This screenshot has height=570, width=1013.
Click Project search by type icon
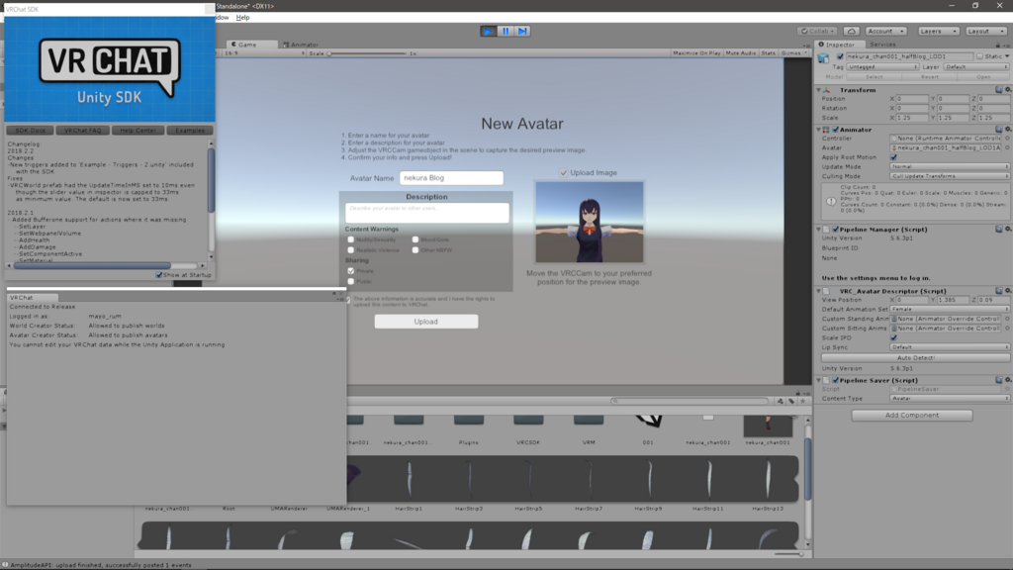[x=781, y=402]
